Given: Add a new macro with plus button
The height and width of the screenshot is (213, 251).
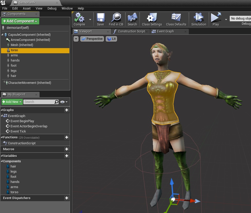Looking at the screenshot, I should pos(67,149).
